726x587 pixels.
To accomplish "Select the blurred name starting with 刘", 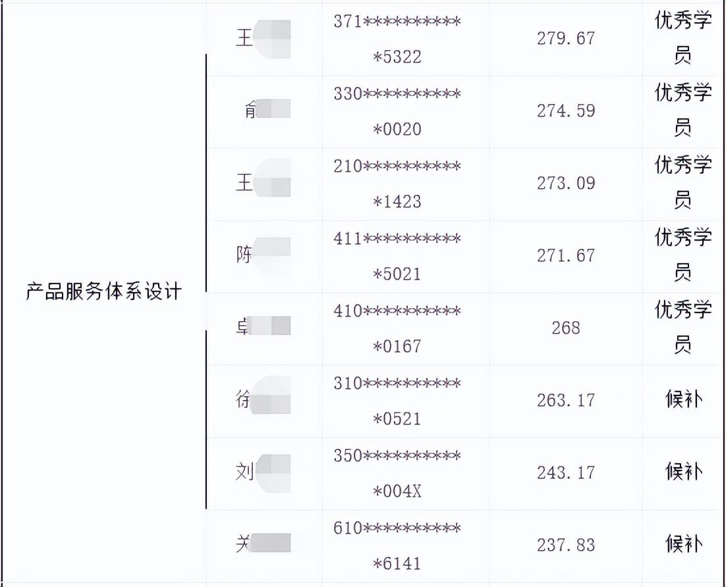I will tap(263, 472).
